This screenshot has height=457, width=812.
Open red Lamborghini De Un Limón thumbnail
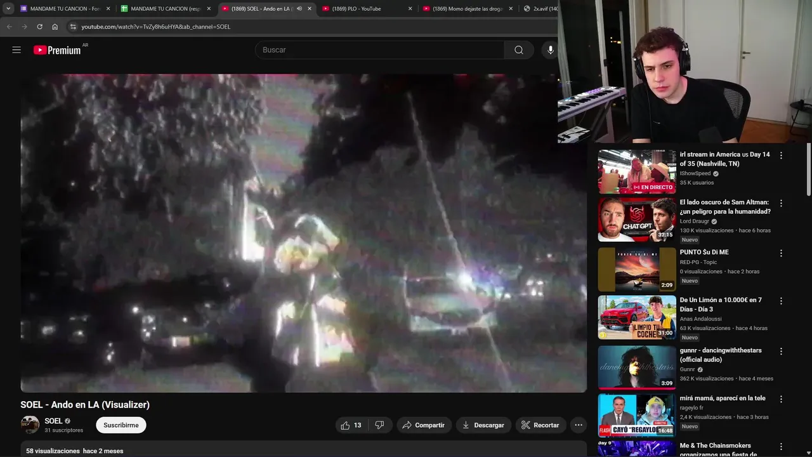coord(637,317)
